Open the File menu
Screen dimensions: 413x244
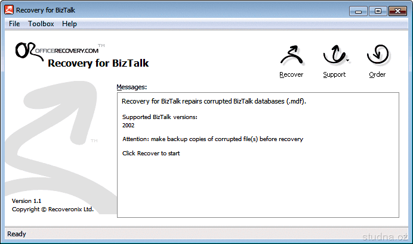(x=14, y=24)
